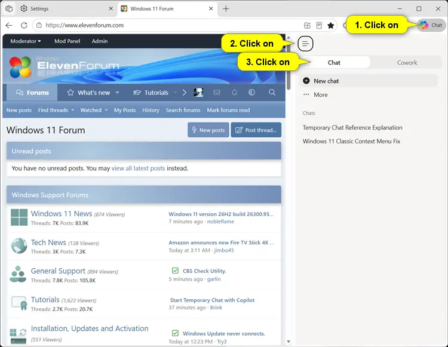Open the Tech News forum link
Screen dimensions: 448x347
pos(48,242)
